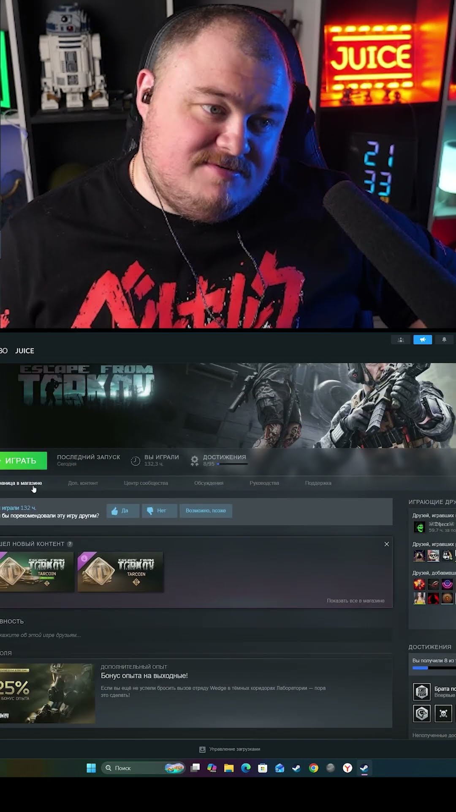Open the owl friend avatar

pyautogui.click(x=419, y=555)
